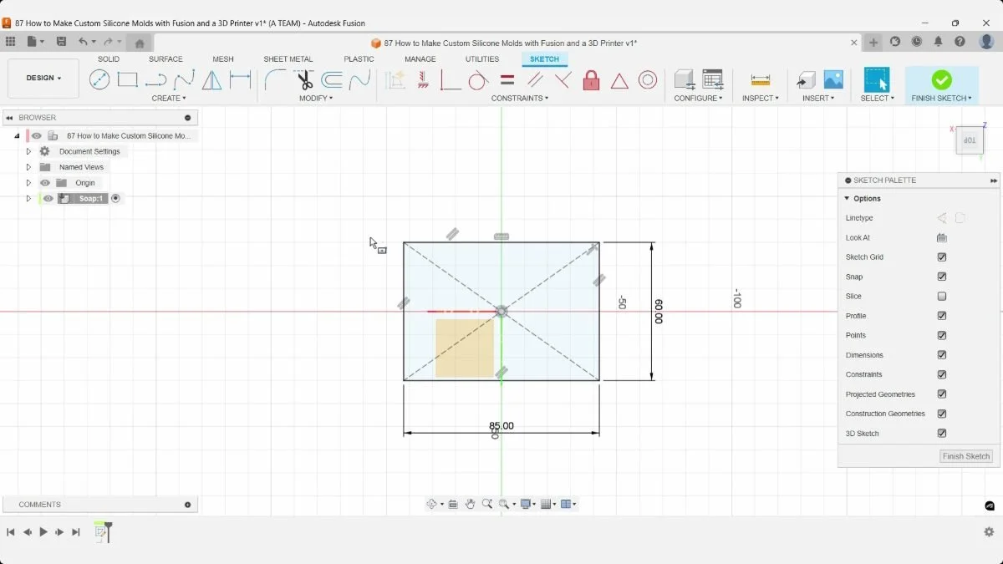Activate the Sketch Dimension tool
This screenshot has width=1003, height=564.
(241, 79)
